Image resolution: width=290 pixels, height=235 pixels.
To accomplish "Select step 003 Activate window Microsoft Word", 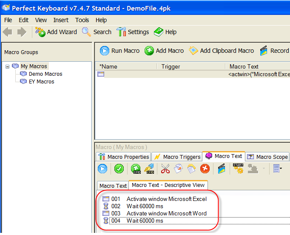I will (166, 213).
